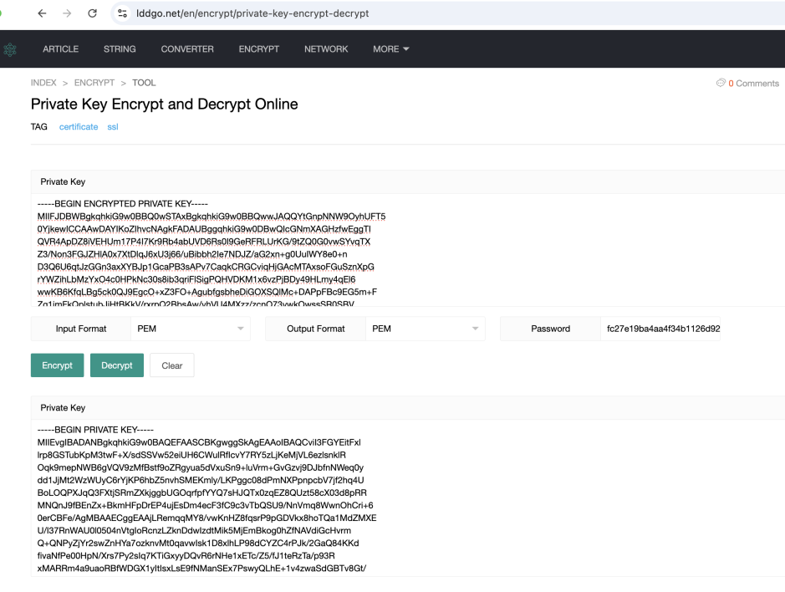Viewport: 785px width, 592px height.
Task: Click the browser forward arrow
Action: tap(67, 13)
